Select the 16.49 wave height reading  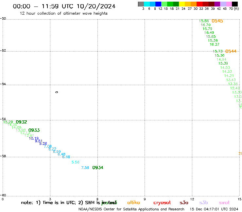(x=209, y=33)
